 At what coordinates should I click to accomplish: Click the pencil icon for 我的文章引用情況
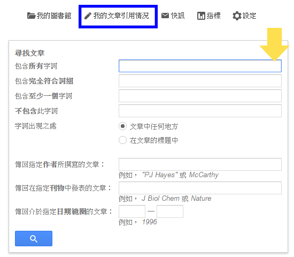pos(88,16)
